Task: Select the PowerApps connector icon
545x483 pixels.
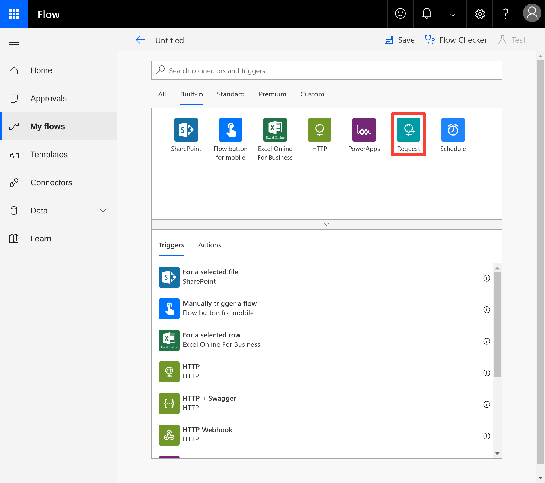Action: [x=364, y=130]
